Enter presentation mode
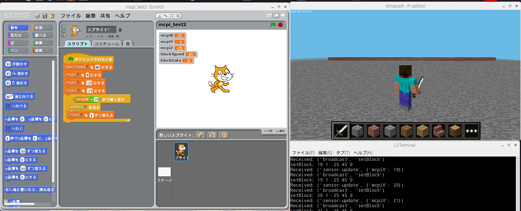 (283, 16)
